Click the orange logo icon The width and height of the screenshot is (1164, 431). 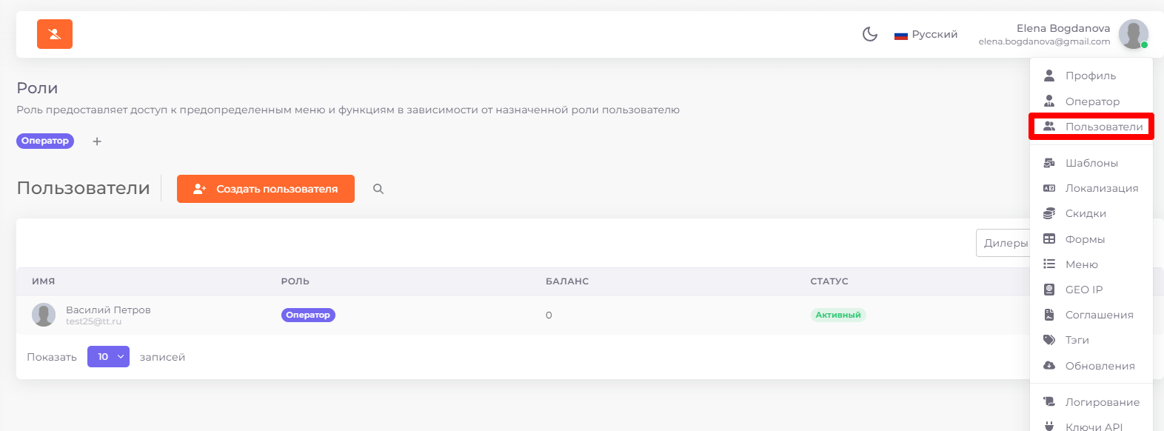coord(55,34)
